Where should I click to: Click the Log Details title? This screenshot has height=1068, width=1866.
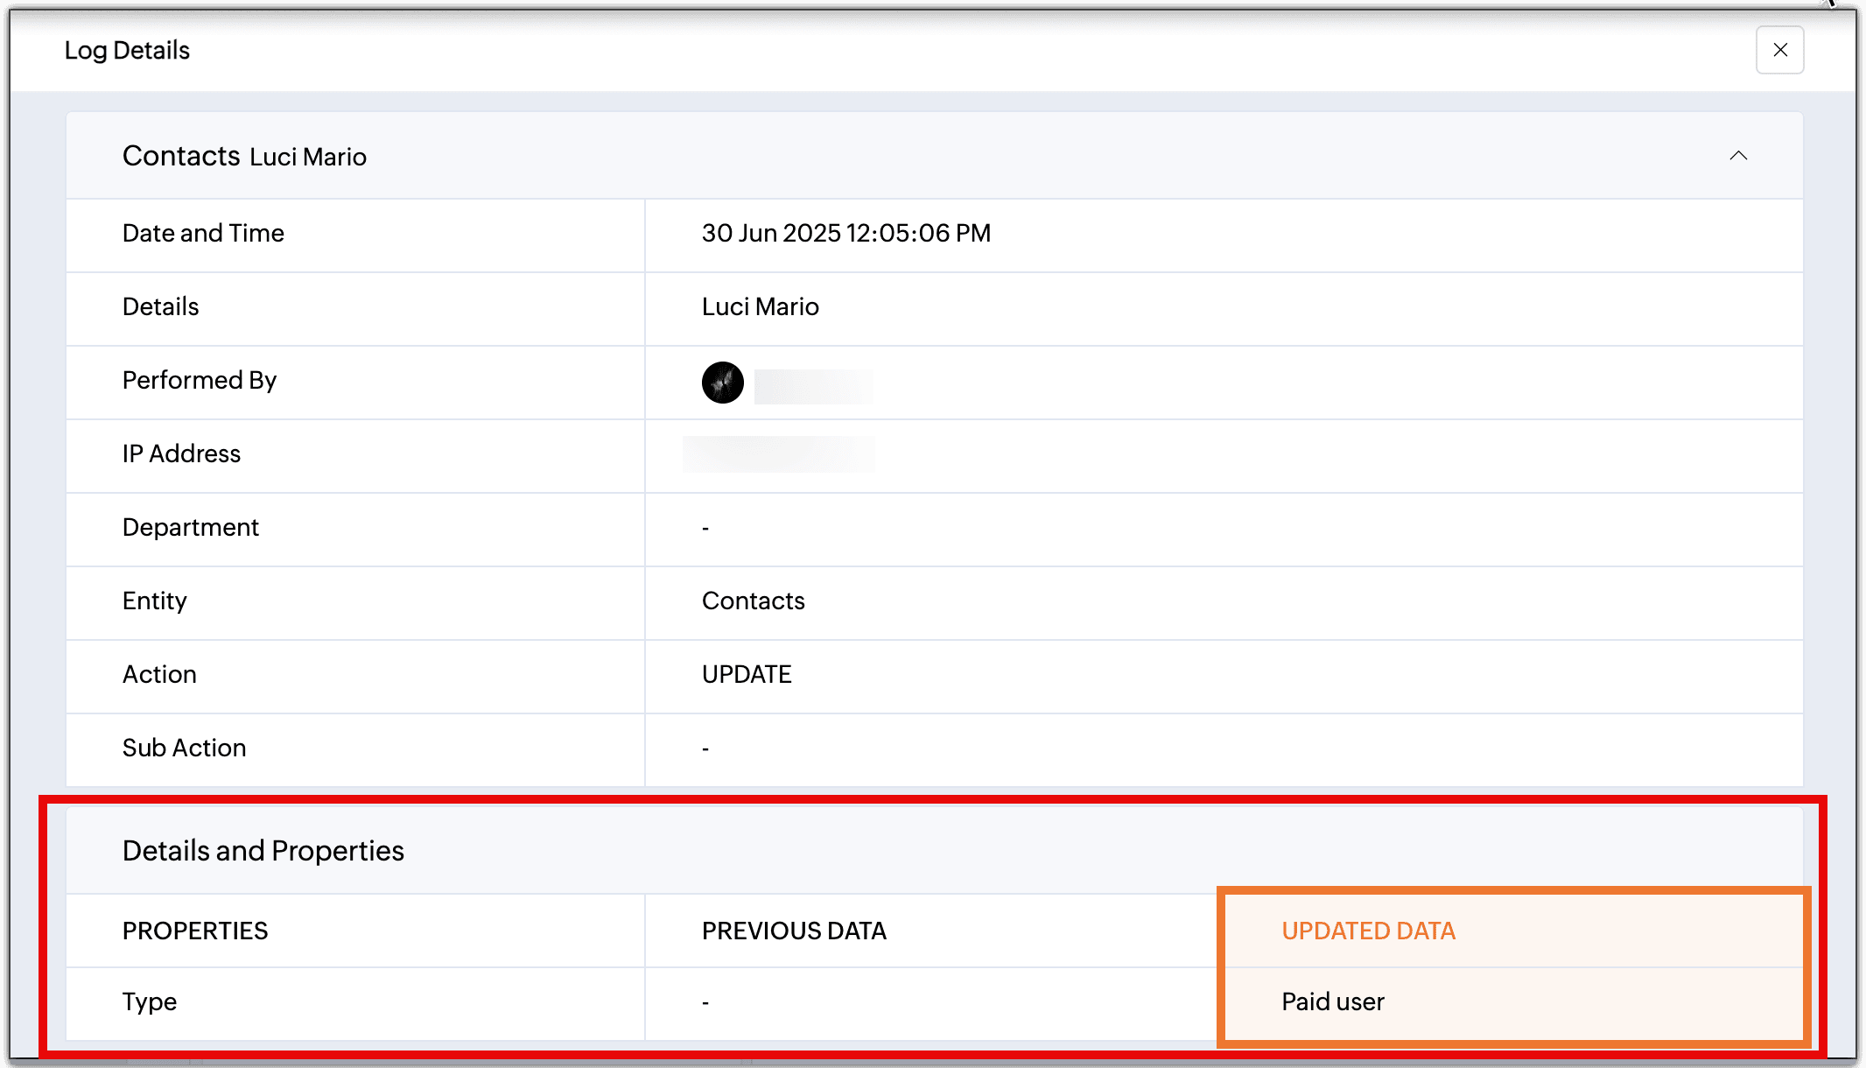click(127, 51)
